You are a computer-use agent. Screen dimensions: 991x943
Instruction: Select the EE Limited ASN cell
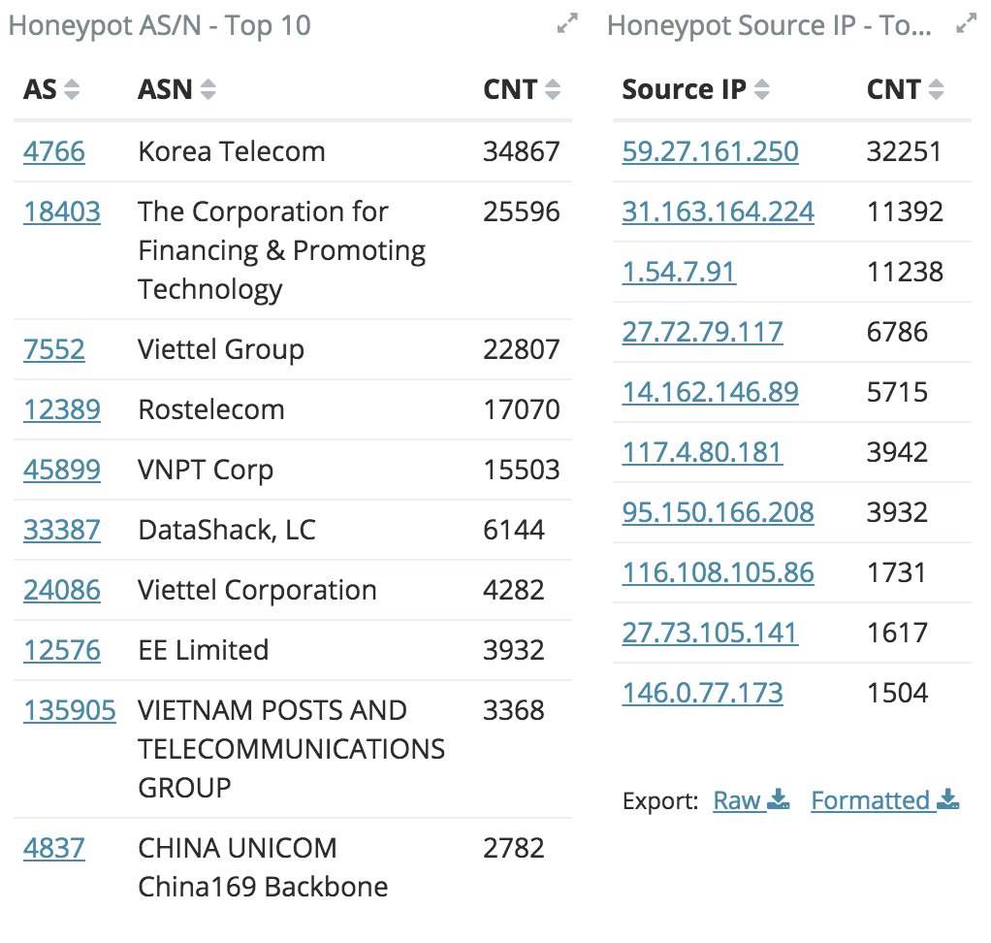[x=204, y=650]
